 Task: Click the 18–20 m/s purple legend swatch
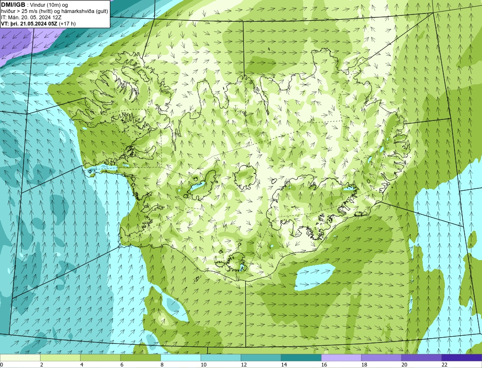tap(381, 357)
